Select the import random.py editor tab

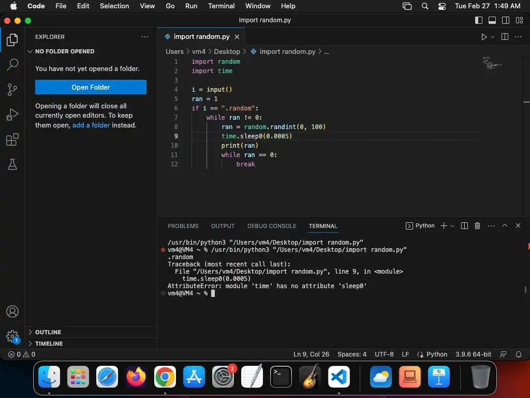coord(201,37)
